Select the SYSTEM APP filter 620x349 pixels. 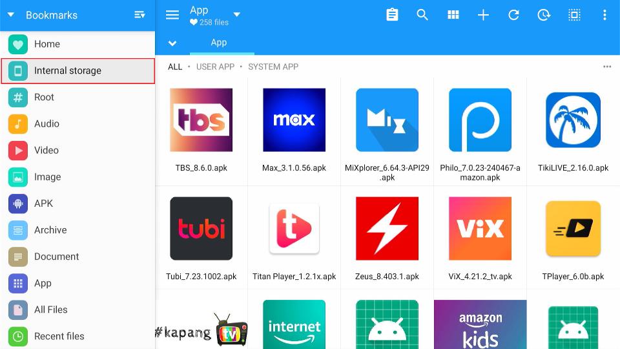tap(273, 67)
